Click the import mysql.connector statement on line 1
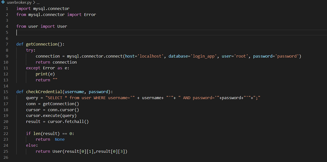The image size is (327, 162). [42, 8]
